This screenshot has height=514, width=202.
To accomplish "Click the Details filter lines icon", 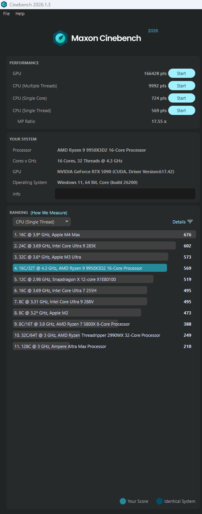I will coord(190,222).
